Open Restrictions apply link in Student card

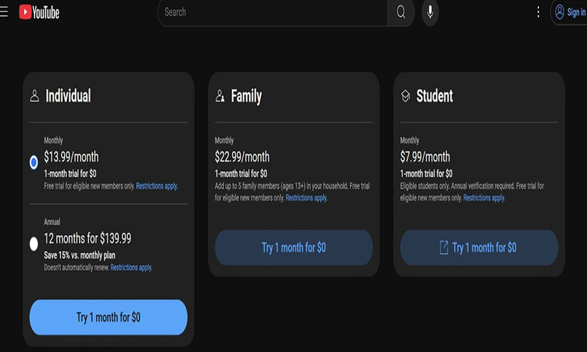click(x=484, y=198)
